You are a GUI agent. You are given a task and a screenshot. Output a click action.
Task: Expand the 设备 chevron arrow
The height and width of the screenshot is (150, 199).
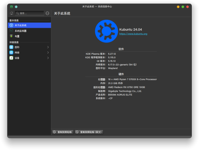click(x=48, y=58)
